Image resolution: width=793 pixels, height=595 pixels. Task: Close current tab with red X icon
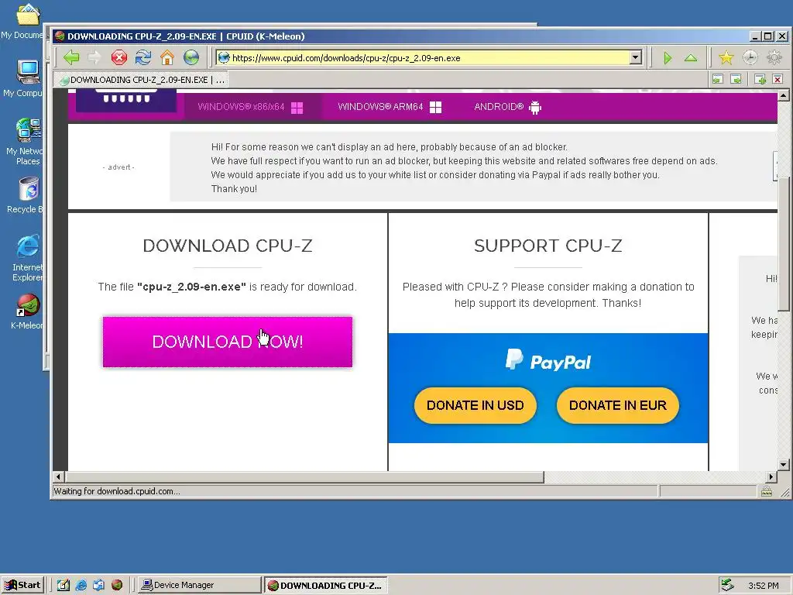[778, 79]
